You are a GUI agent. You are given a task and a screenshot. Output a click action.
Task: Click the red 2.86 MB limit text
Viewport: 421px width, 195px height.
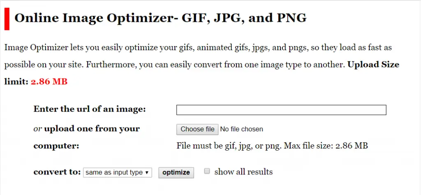[49, 81]
